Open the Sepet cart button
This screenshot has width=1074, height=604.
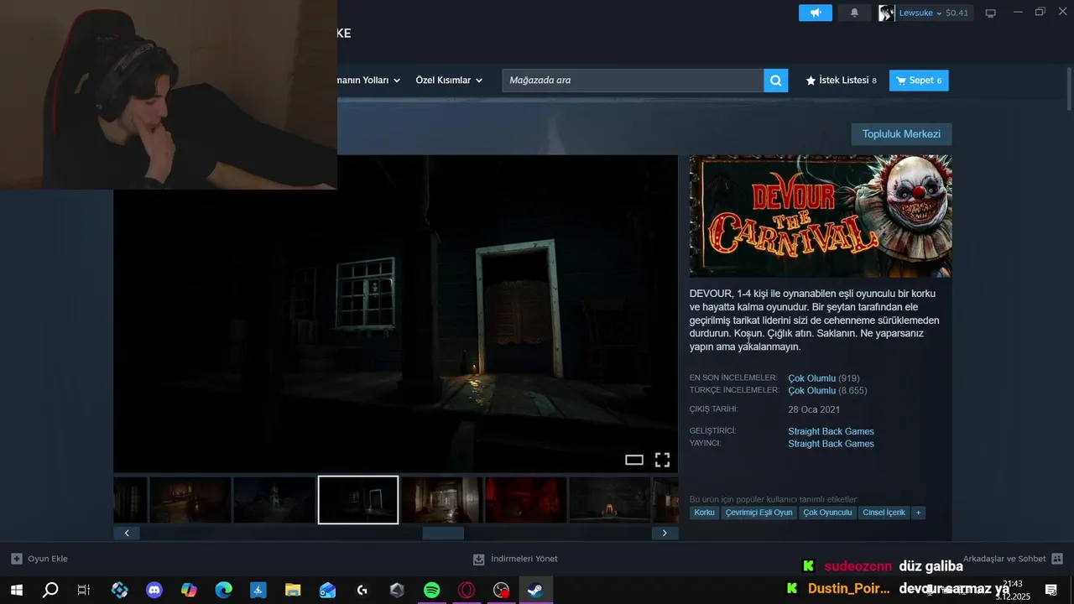coord(919,81)
